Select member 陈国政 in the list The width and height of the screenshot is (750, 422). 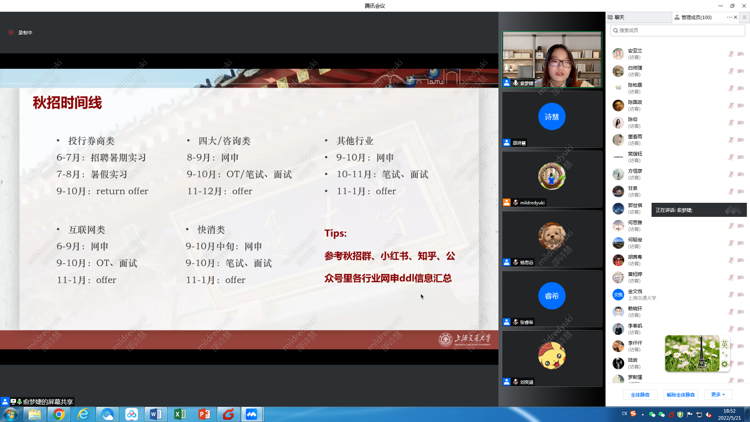coord(678,105)
